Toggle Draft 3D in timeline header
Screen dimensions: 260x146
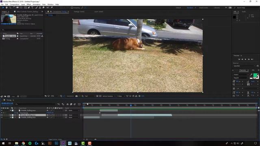click(x=63, y=104)
